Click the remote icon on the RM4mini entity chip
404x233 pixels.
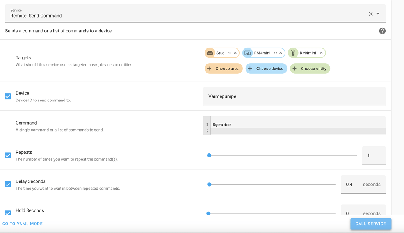point(294,53)
